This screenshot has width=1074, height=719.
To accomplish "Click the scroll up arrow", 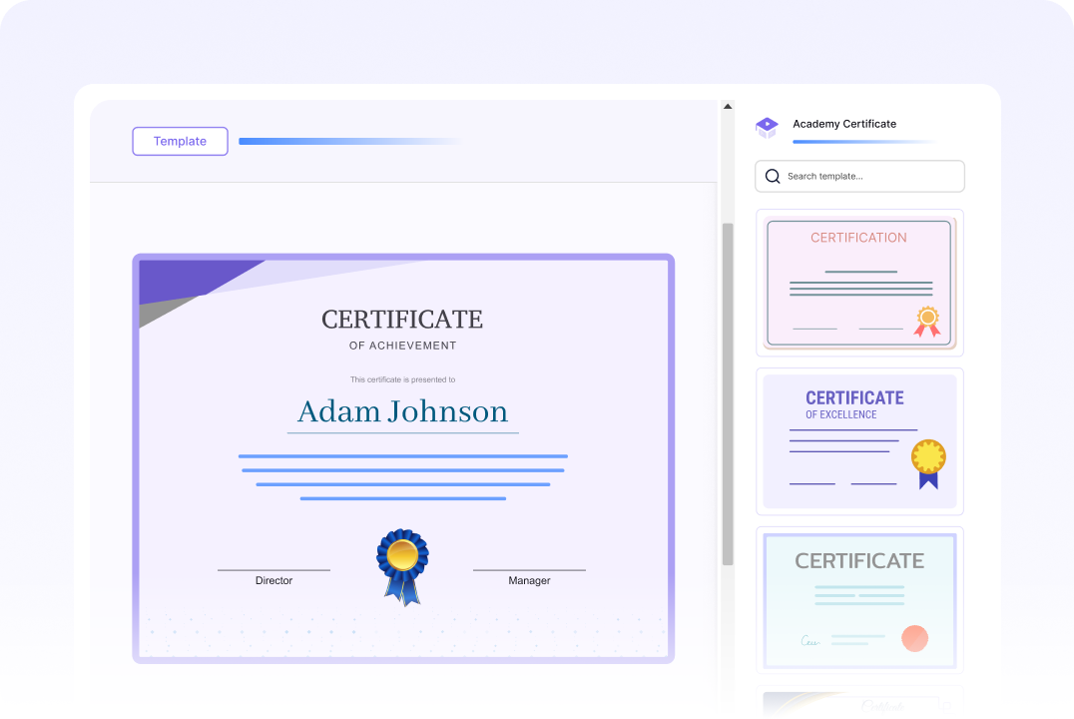I will (728, 106).
